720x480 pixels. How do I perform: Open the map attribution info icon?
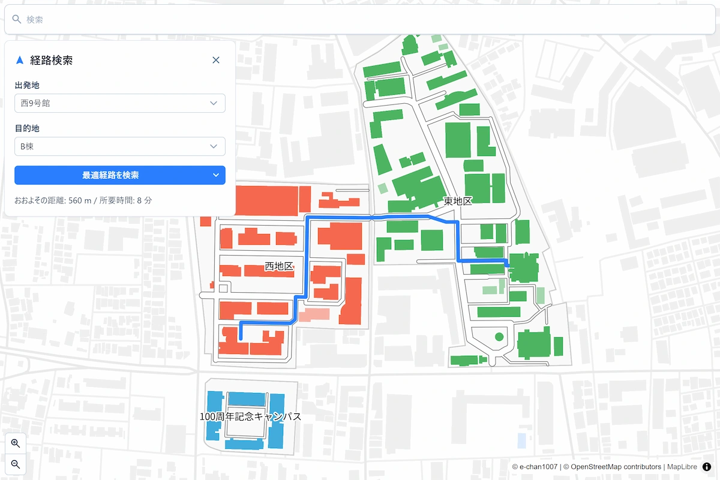tap(707, 467)
